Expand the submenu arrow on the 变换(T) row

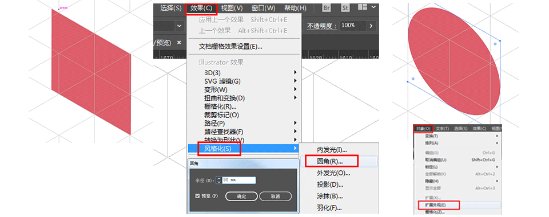(x=497, y=136)
